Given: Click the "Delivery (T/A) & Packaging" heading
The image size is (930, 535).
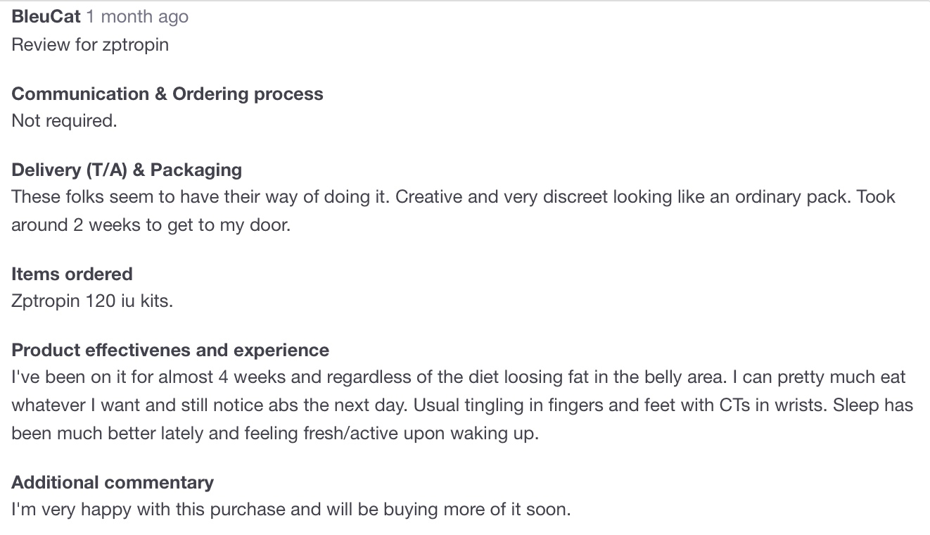Looking at the screenshot, I should pyautogui.click(x=127, y=170).
